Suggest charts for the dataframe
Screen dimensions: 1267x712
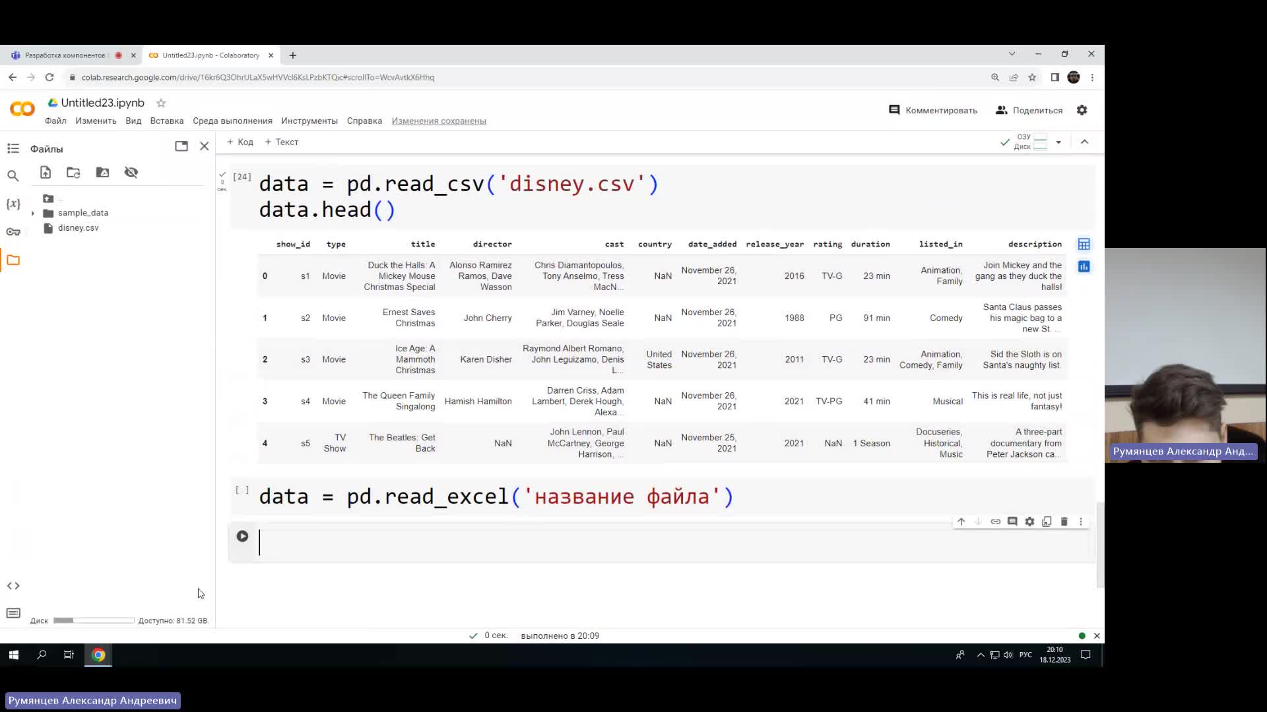pyautogui.click(x=1084, y=267)
